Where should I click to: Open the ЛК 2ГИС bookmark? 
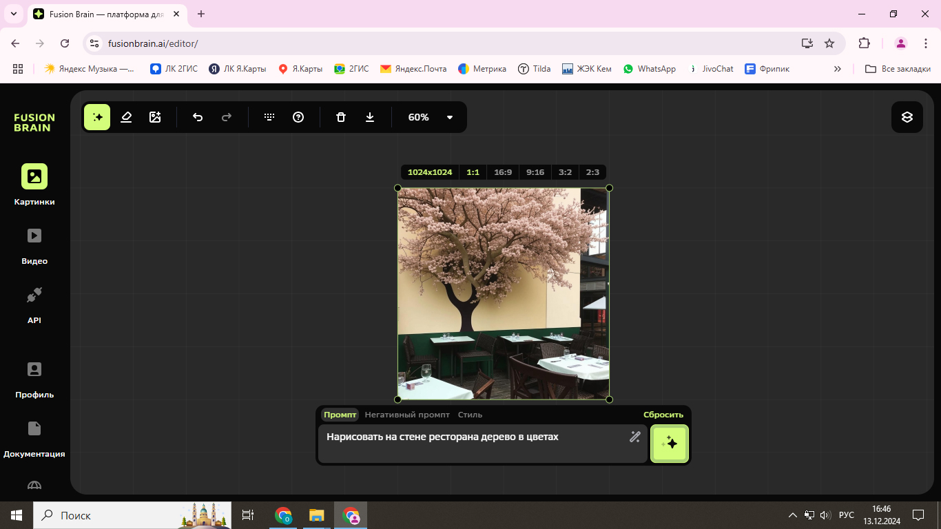[x=174, y=69]
